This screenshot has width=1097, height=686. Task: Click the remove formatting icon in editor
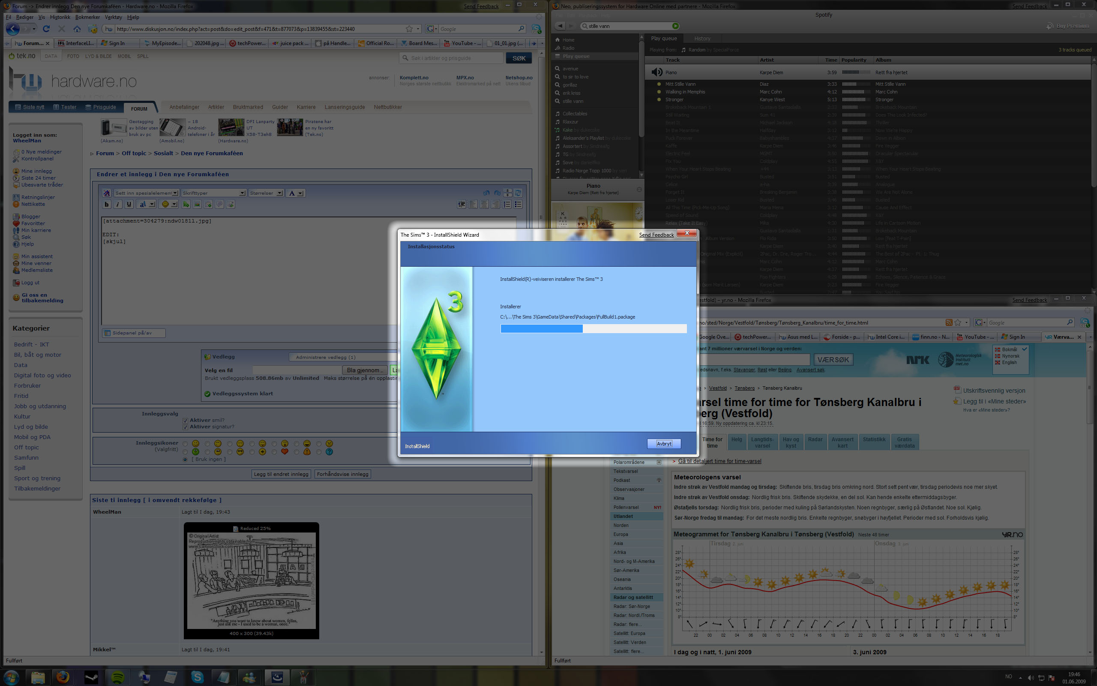[107, 193]
